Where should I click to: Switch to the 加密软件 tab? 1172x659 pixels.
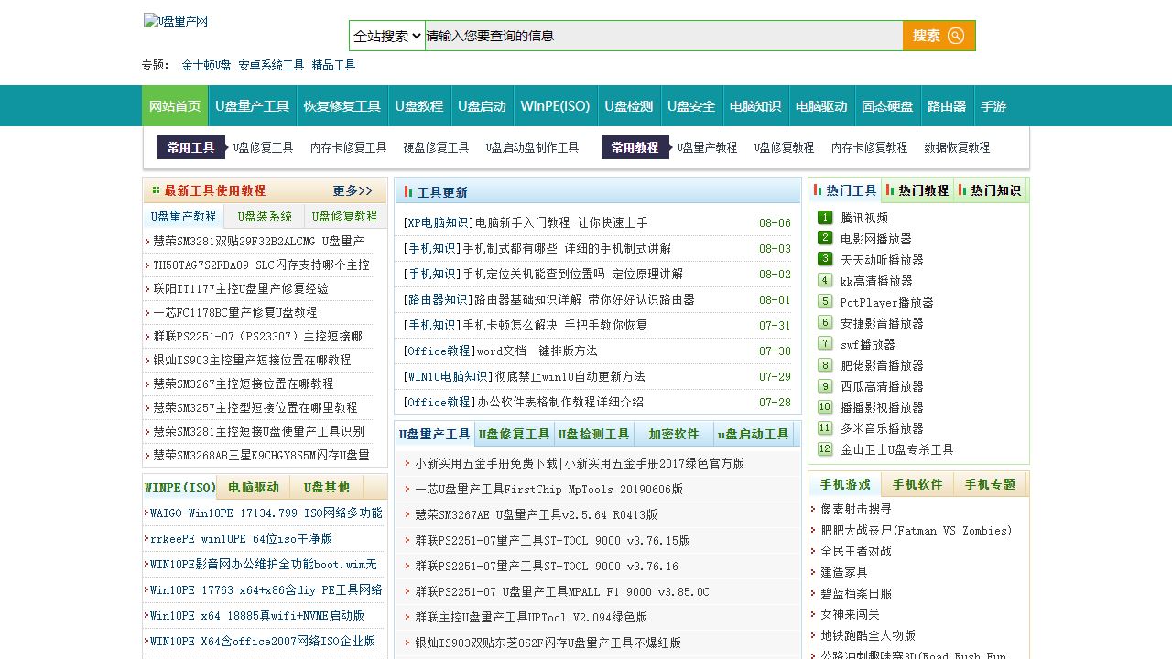(674, 434)
